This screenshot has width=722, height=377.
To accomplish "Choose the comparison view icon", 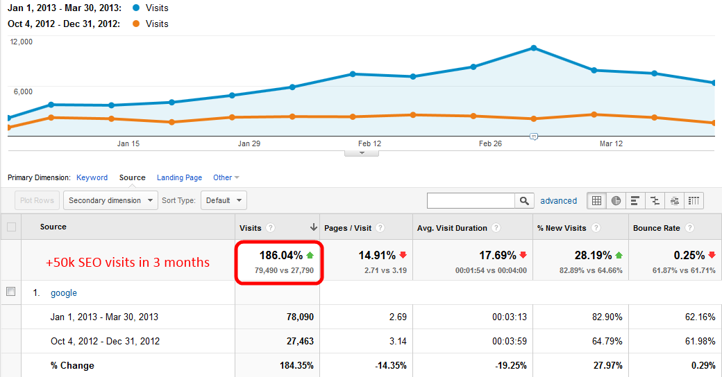I will tap(655, 201).
